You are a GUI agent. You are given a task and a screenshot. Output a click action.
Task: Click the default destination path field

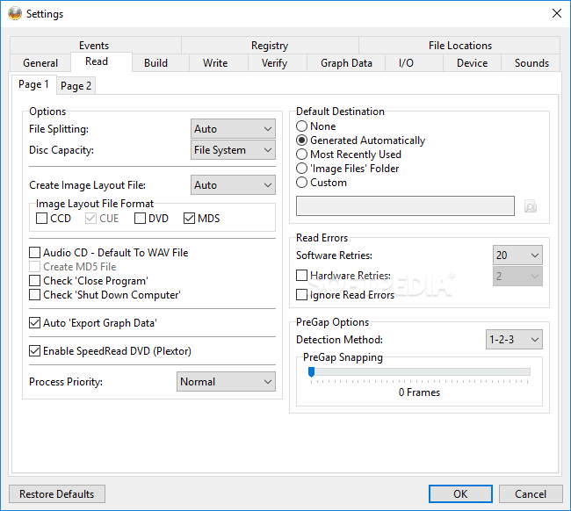pyautogui.click(x=405, y=206)
